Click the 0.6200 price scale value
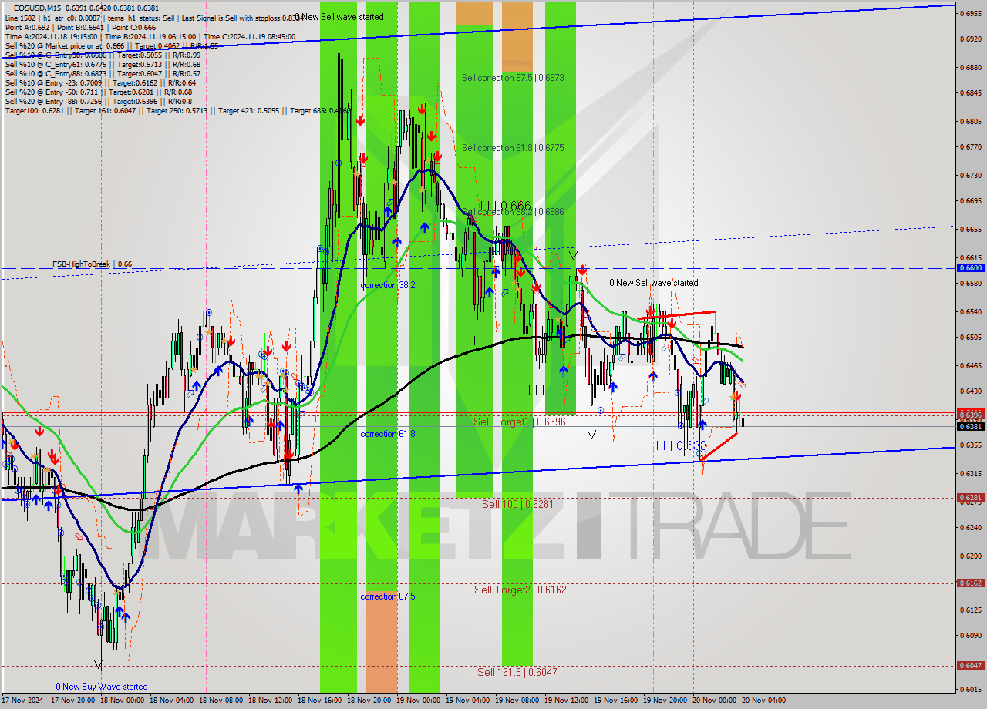This screenshot has width=987, height=709. coord(970,556)
